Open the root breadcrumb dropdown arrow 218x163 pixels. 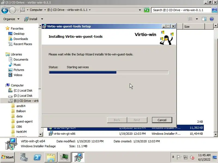(28, 10)
